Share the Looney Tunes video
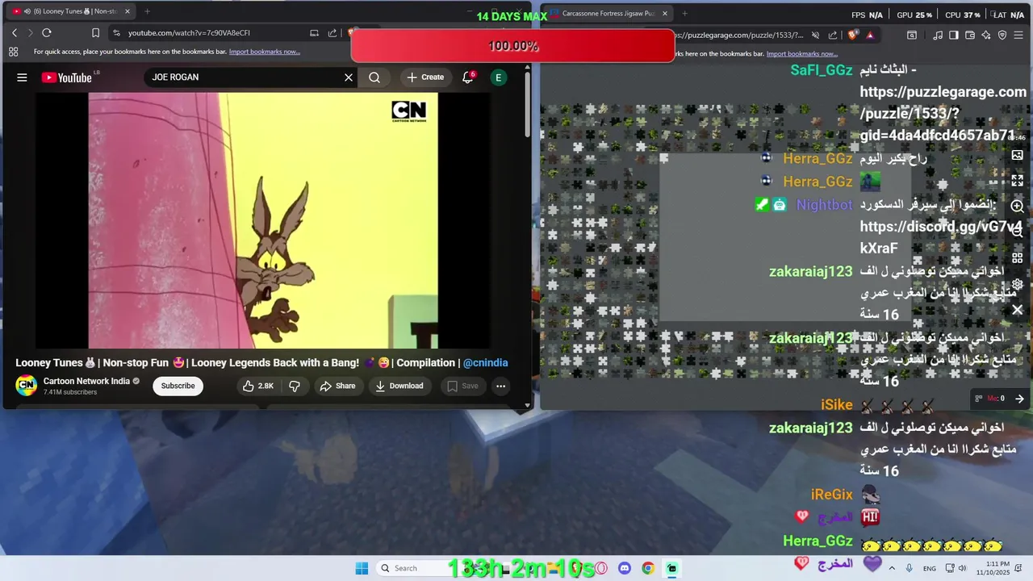This screenshot has height=581, width=1033. [337, 386]
